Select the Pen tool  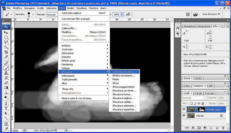pyautogui.click(x=6, y=104)
